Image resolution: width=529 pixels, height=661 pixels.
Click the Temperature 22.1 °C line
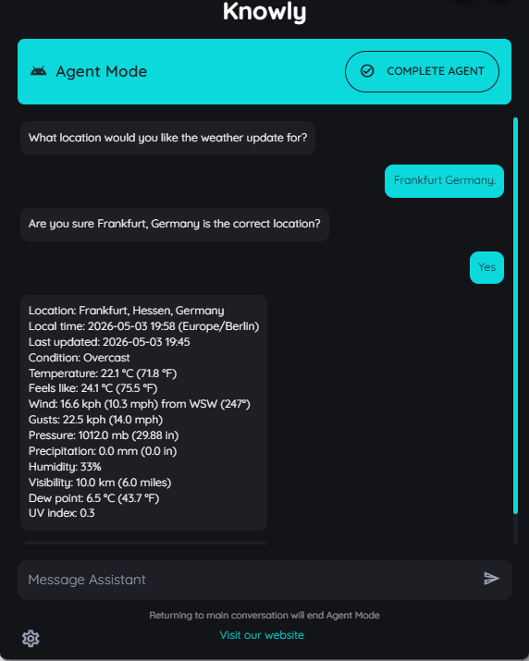(103, 373)
